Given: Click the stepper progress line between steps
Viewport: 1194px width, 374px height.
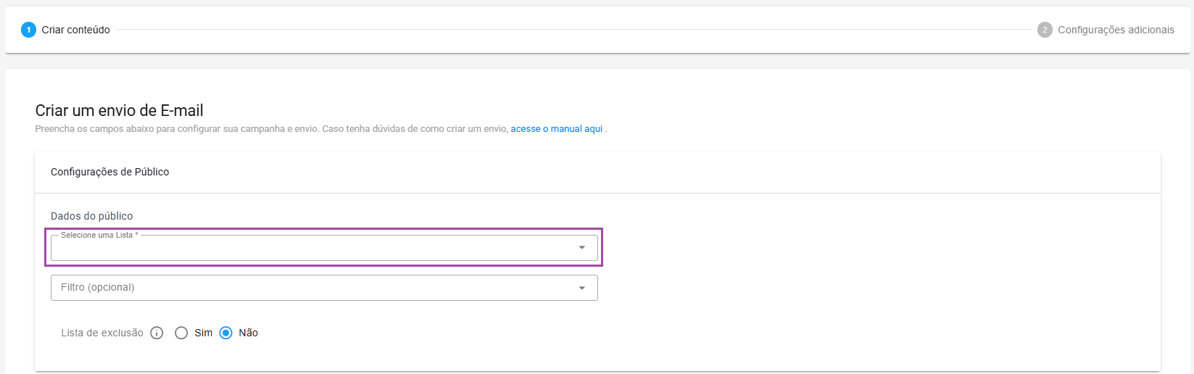Looking at the screenshot, I should click(x=573, y=30).
